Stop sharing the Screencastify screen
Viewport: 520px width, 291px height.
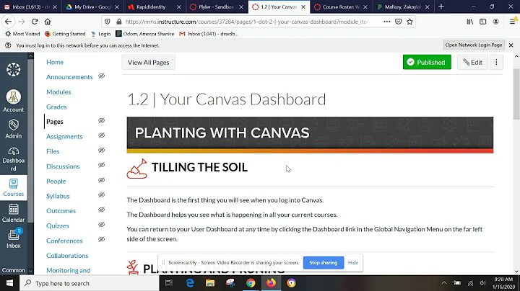[324, 263]
